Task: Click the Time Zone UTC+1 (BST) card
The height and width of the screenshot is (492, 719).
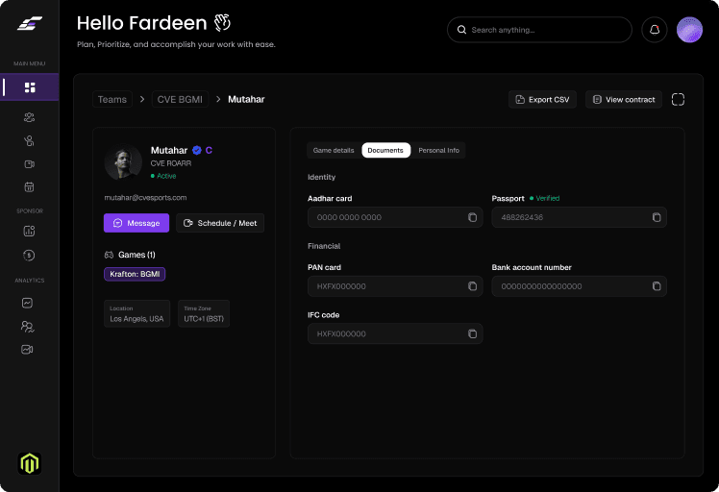Action: [x=204, y=313]
